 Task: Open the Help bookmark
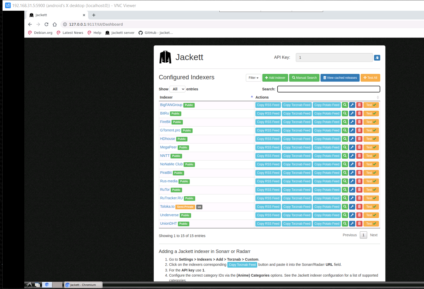pyautogui.click(x=94, y=33)
